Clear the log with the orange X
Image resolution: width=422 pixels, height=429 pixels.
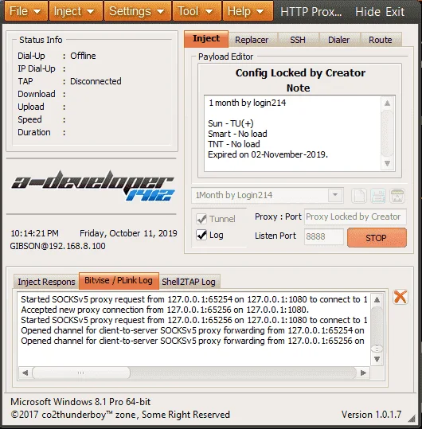401,297
